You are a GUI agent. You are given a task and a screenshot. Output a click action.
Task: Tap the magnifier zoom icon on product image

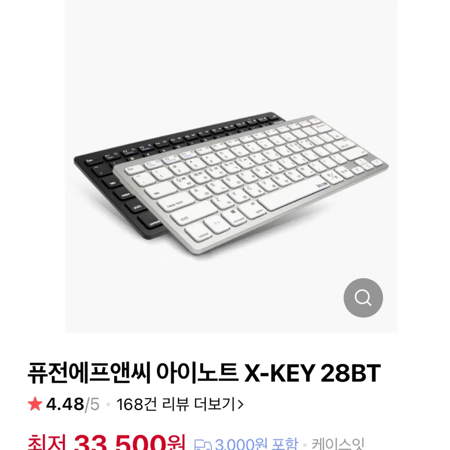363,298
